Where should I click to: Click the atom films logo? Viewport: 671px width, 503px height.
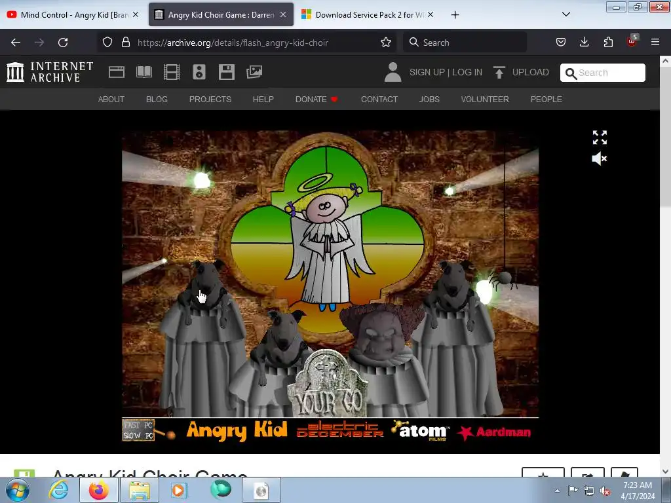coord(421,430)
